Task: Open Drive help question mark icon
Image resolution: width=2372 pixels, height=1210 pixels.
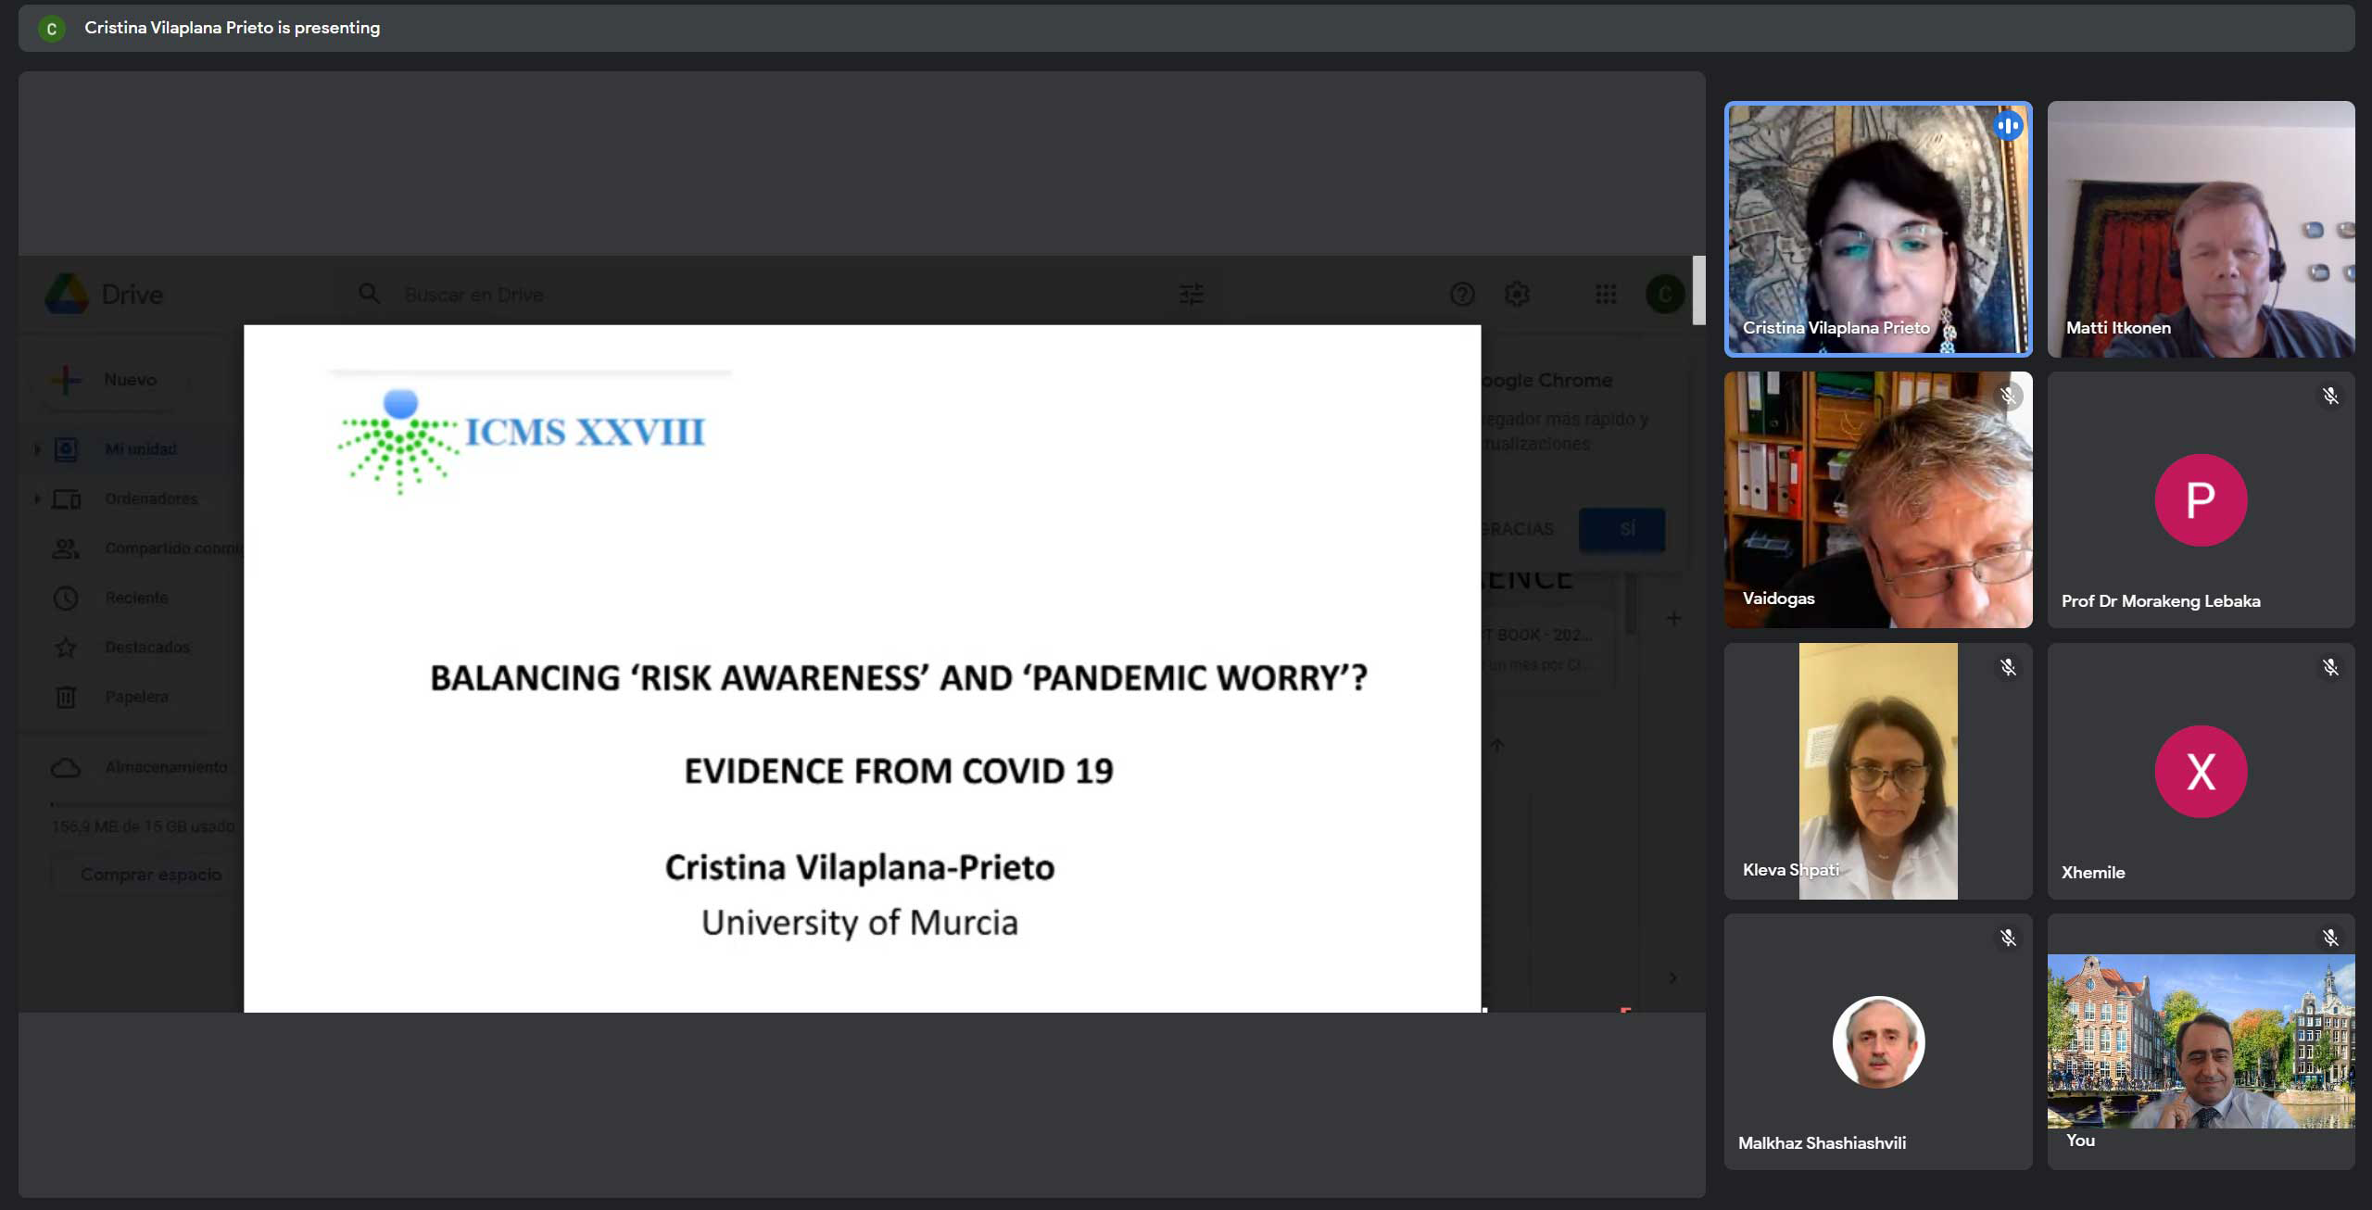Action: (1462, 295)
